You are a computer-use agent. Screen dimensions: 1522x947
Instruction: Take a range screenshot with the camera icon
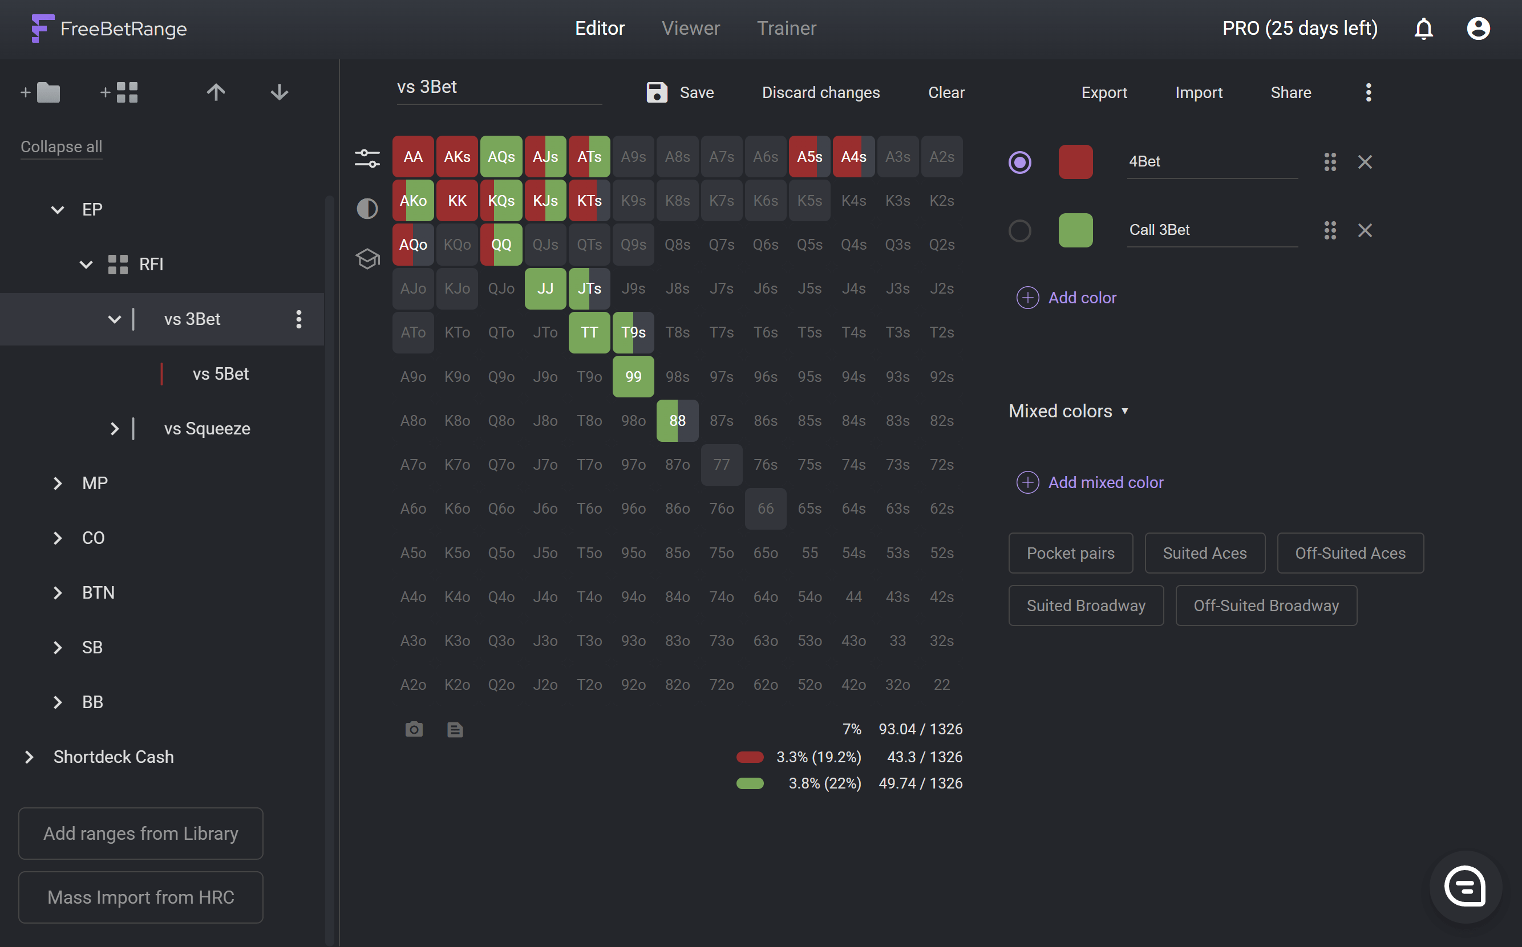tap(414, 730)
